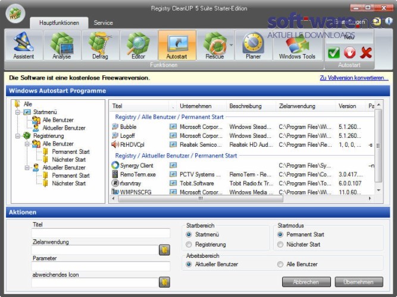
Task: Click the horizontal scrollbar thumb of list
Action: click(x=201, y=198)
